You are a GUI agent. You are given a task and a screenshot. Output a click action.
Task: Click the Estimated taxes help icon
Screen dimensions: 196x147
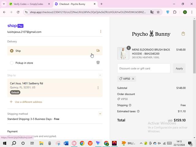138,111
